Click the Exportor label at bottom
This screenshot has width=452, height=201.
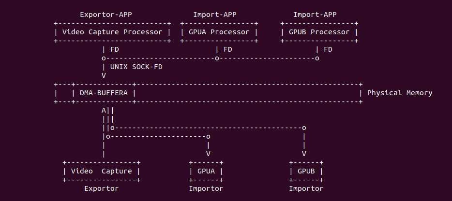(x=101, y=188)
